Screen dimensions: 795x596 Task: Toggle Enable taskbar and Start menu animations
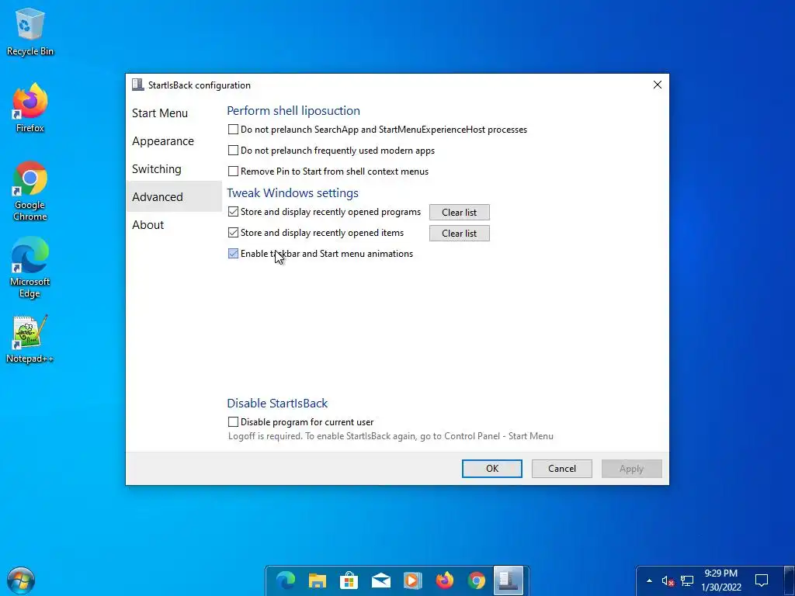tap(233, 254)
